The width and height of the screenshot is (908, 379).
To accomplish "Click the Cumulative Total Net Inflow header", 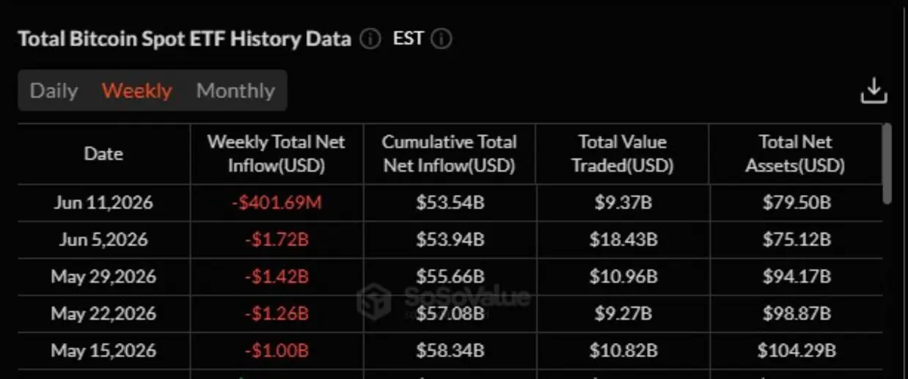I will [x=450, y=154].
